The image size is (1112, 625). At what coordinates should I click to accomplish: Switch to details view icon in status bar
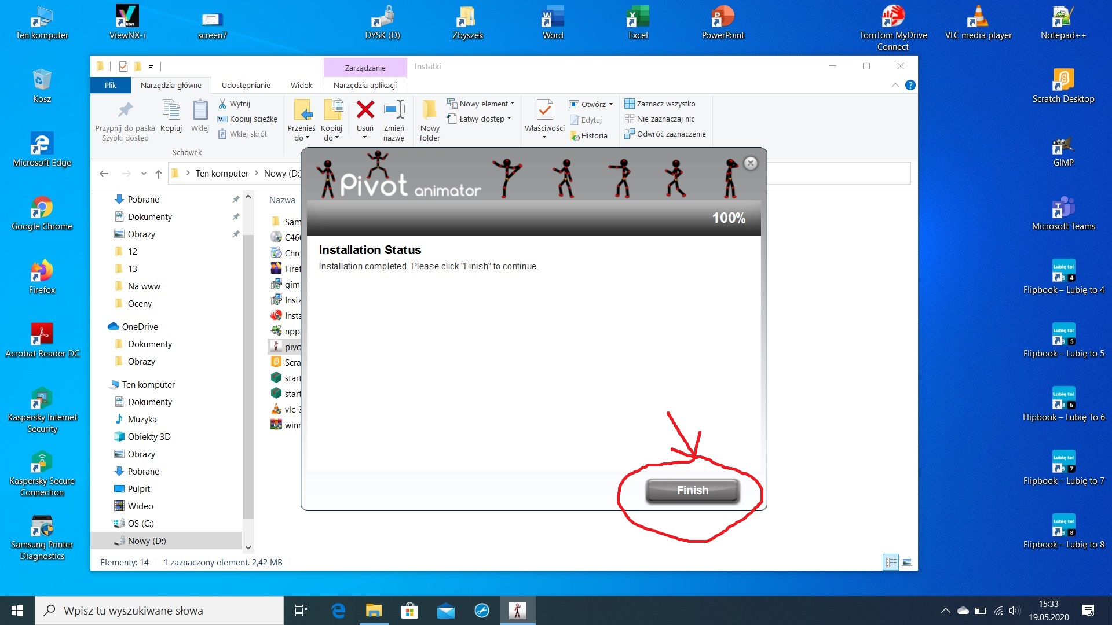891,562
